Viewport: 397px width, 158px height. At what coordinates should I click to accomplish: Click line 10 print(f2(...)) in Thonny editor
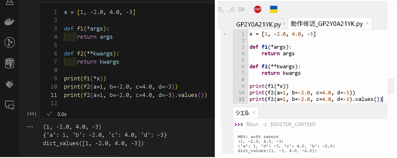click(x=302, y=93)
